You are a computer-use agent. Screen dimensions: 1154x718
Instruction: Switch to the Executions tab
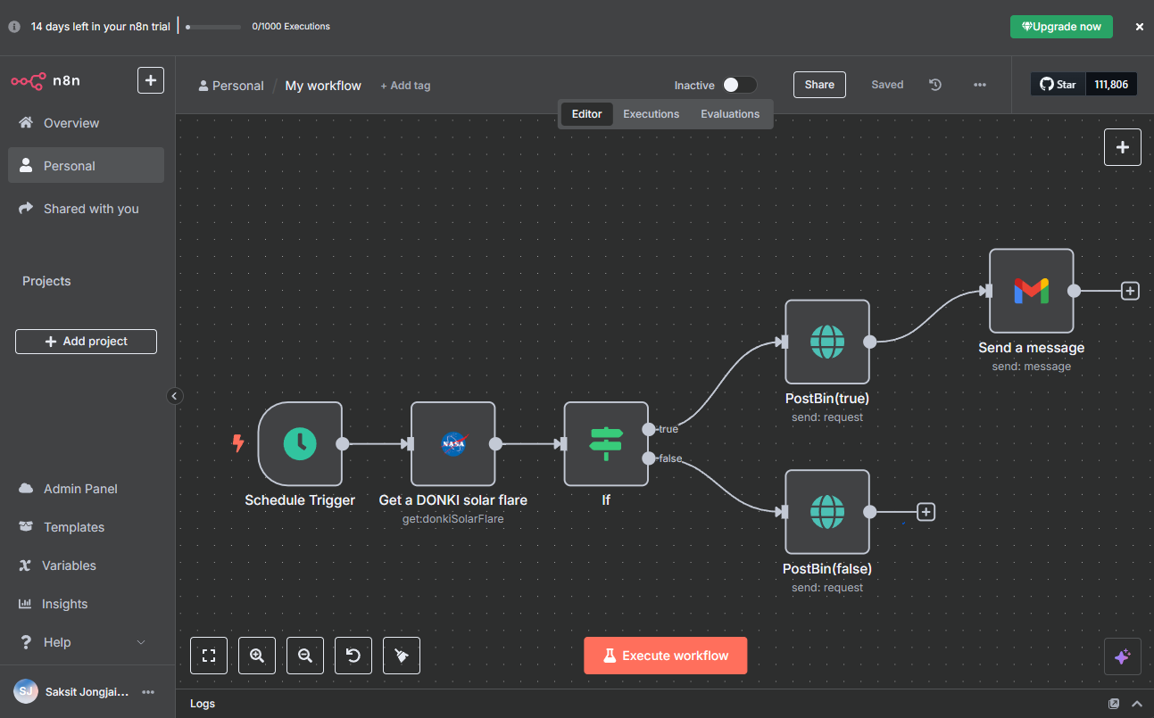tap(651, 114)
